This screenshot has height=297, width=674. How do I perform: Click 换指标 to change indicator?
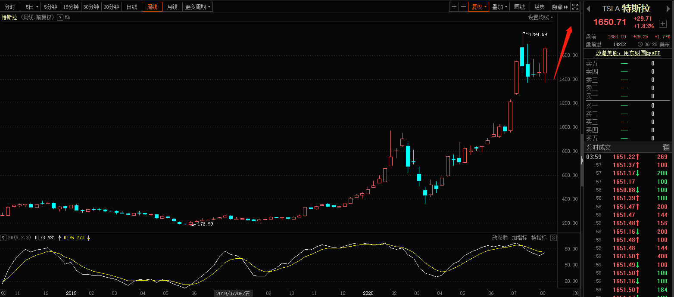coord(539,238)
